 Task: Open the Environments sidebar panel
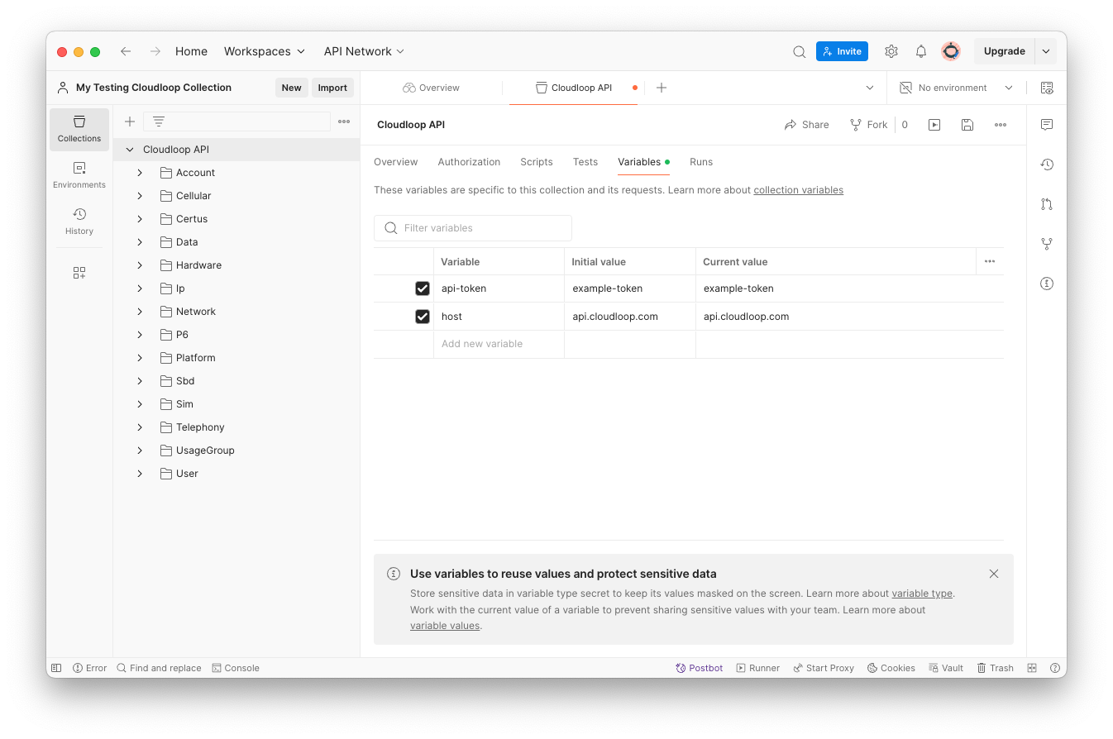click(79, 175)
